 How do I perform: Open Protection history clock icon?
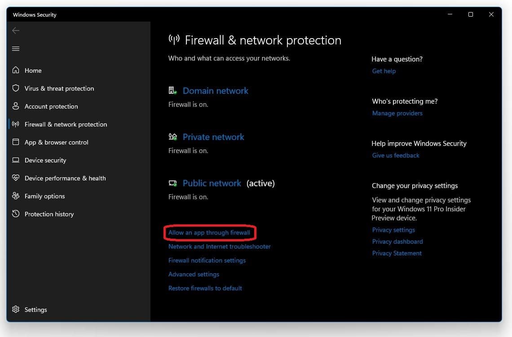(x=16, y=214)
